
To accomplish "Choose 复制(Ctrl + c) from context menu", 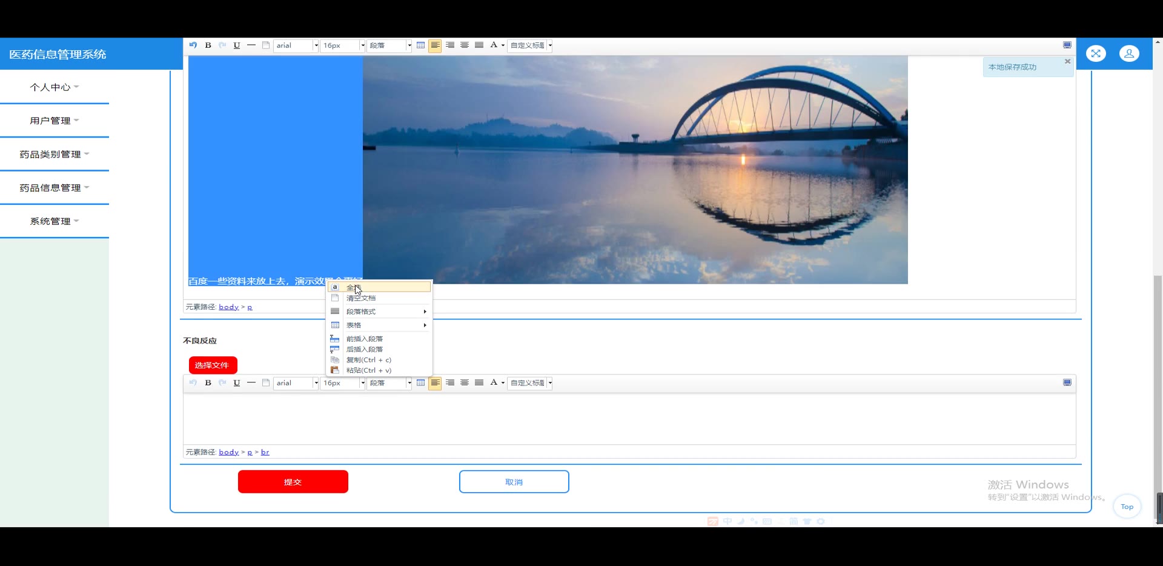I will [x=379, y=360].
